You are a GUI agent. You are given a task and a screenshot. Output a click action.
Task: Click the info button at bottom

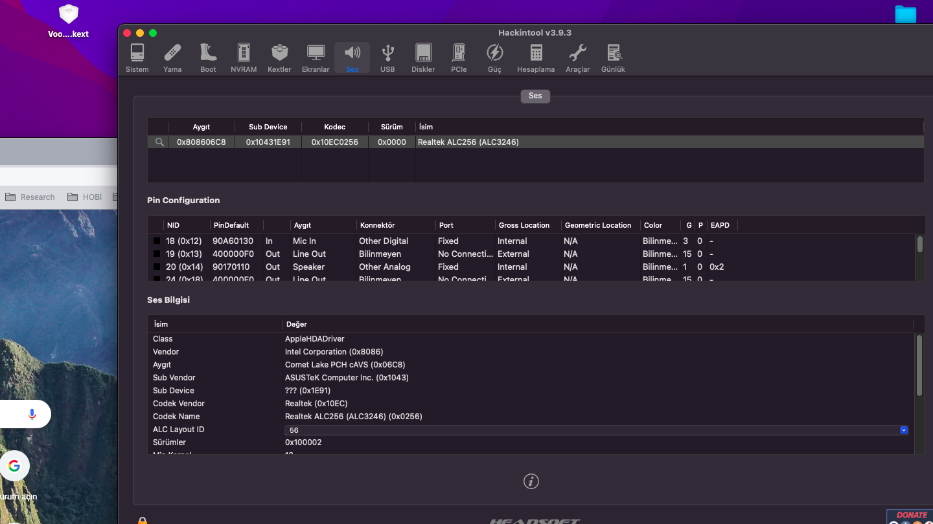click(531, 481)
